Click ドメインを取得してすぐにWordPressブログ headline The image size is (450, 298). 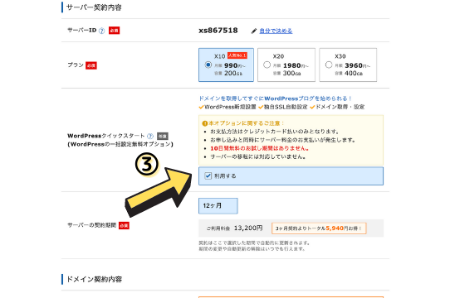(x=275, y=99)
